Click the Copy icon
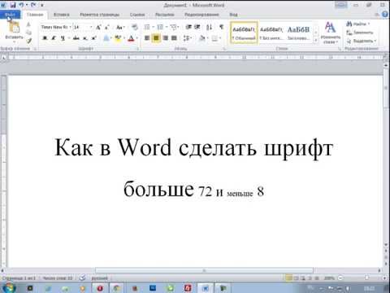This screenshot has height=293, width=390. 28,33
